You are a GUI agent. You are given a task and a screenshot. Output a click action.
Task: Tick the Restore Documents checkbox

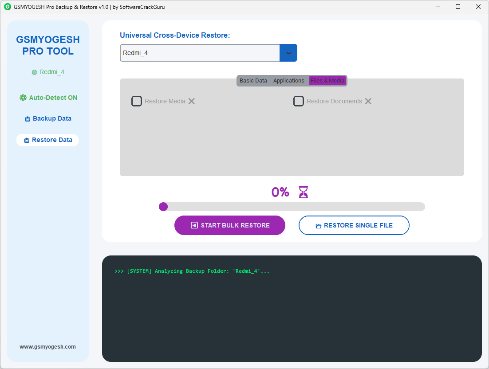299,101
